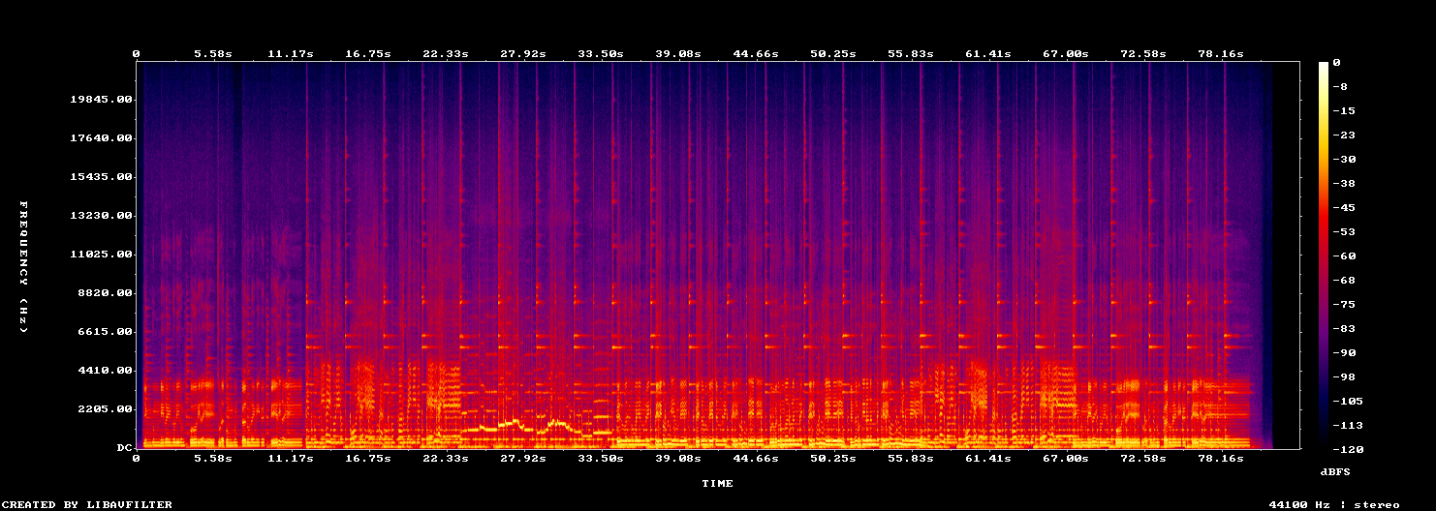Click the -38 color scale value
Viewport: 1436px width, 511px height.
click(x=1344, y=184)
